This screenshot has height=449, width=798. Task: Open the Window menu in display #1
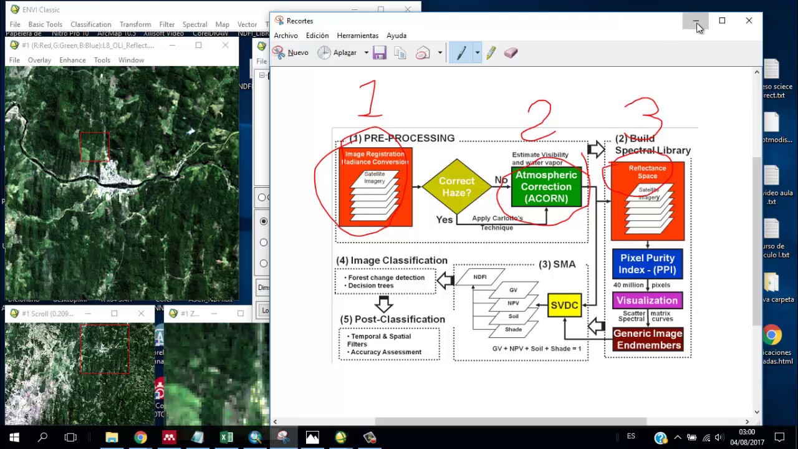pyautogui.click(x=131, y=60)
